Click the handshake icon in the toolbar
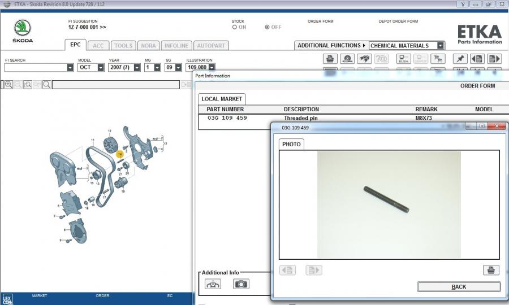The width and height of the screenshot is (509, 305). (x=365, y=59)
